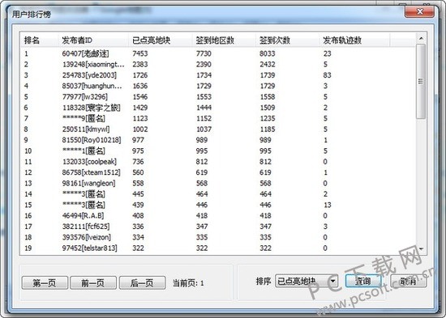Sort by 发布者ID column header

click(92, 40)
